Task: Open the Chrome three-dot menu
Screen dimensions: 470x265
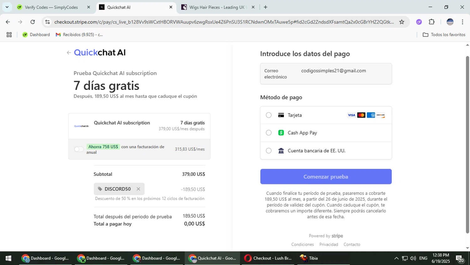Action: coord(462,22)
